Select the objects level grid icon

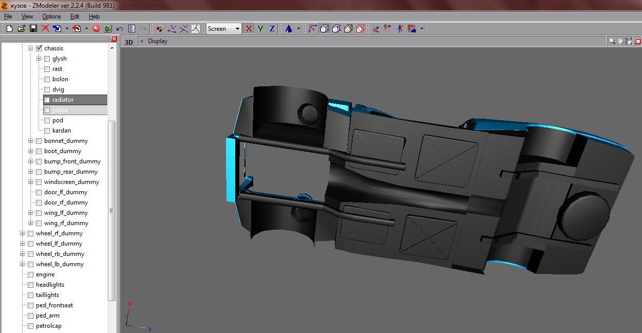click(196, 29)
